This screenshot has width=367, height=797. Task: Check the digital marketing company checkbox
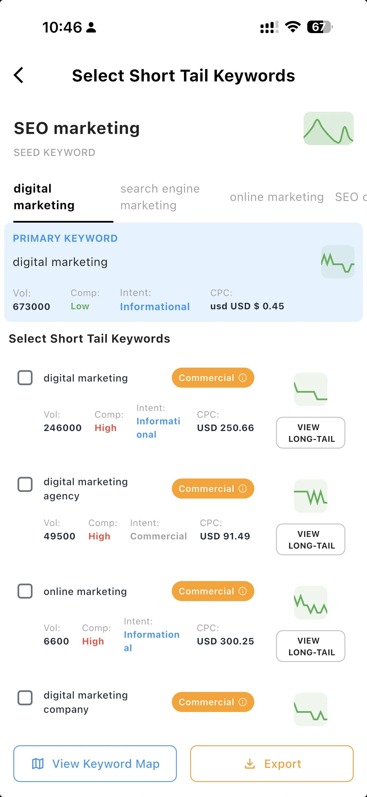pyautogui.click(x=25, y=698)
